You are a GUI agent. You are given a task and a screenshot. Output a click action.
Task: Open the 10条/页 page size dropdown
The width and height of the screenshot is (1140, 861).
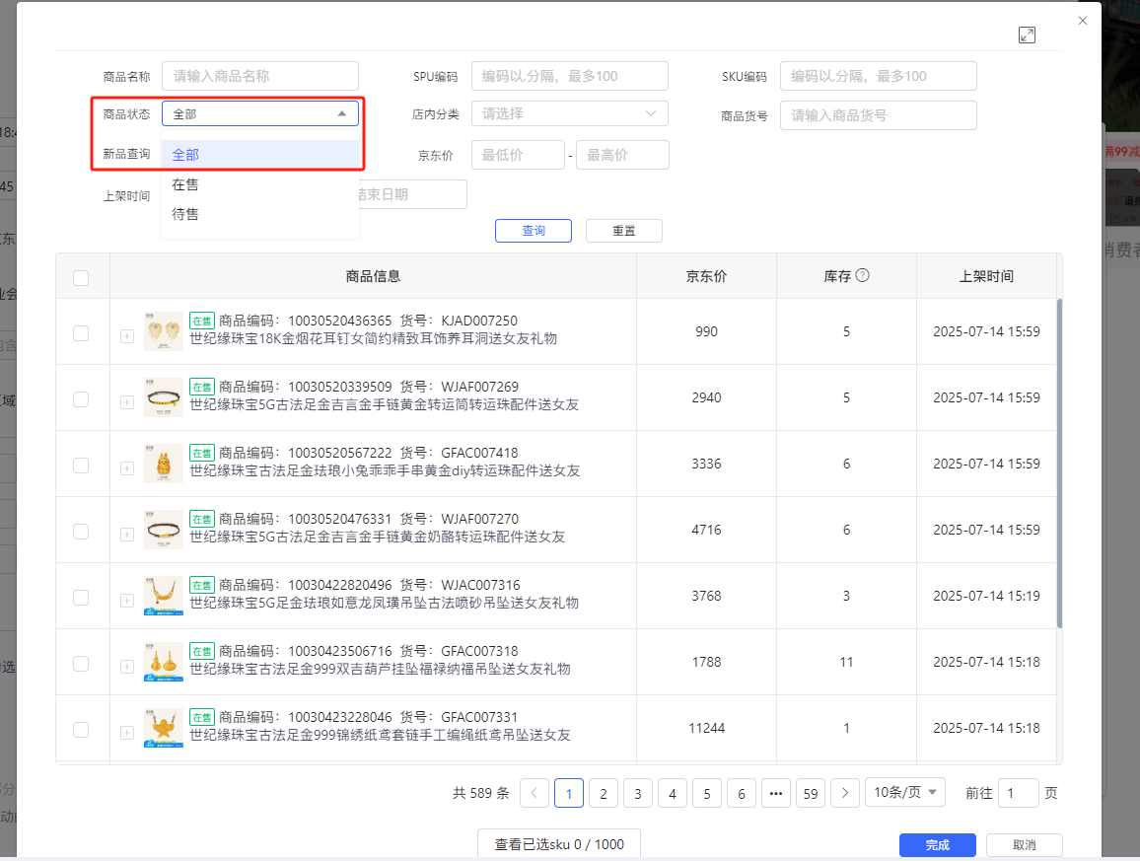pyautogui.click(x=904, y=792)
